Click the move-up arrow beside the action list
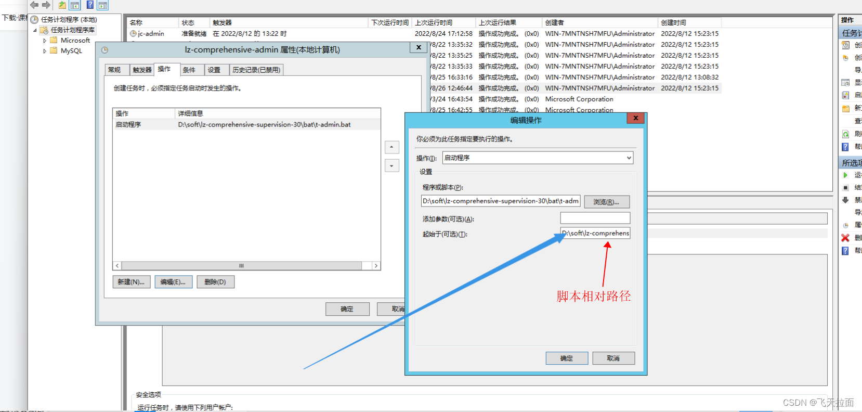The height and width of the screenshot is (412, 862). click(392, 147)
